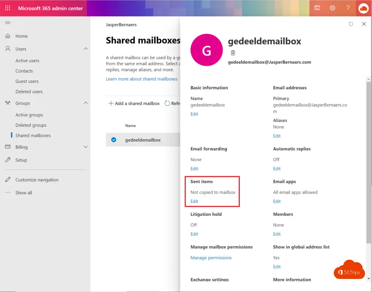Image resolution: width=372 pixels, height=292 pixels.
Task: Refresh the mailbox details panel
Action: [351, 24]
